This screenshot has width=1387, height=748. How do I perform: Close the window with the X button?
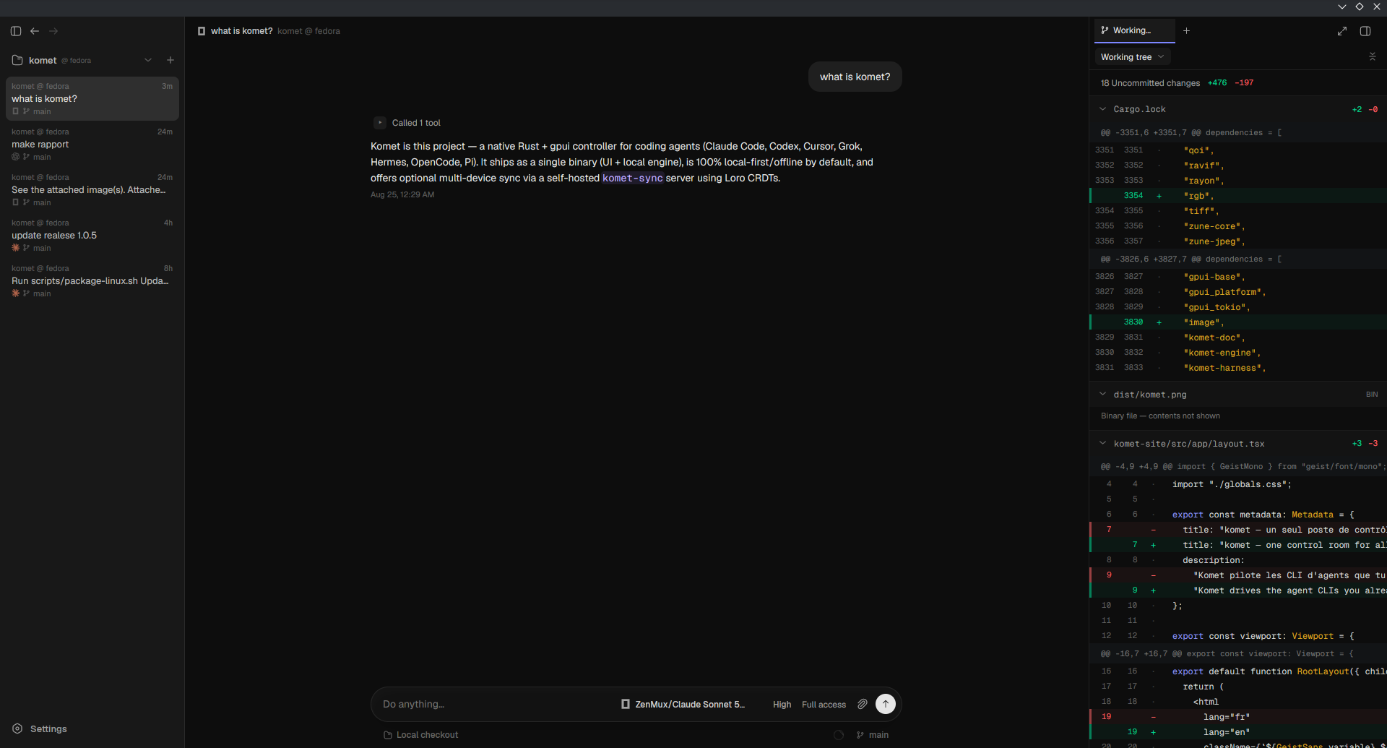(x=1377, y=7)
